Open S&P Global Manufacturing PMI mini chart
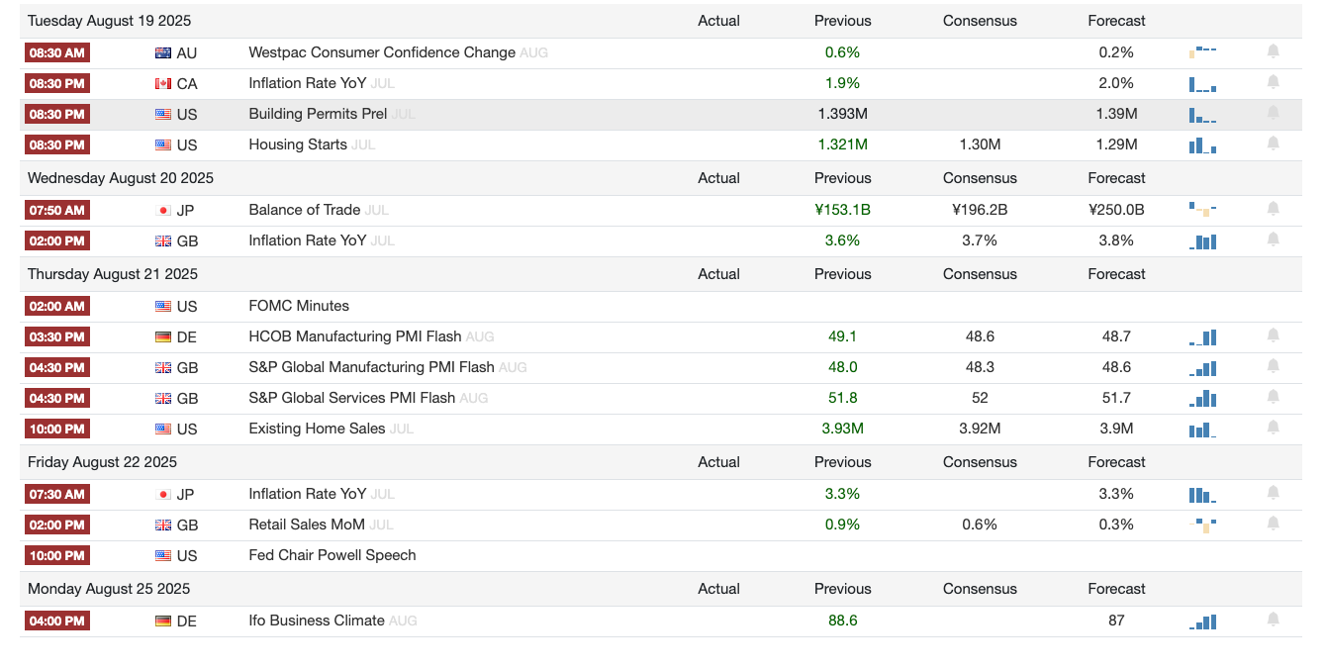 point(1202,368)
